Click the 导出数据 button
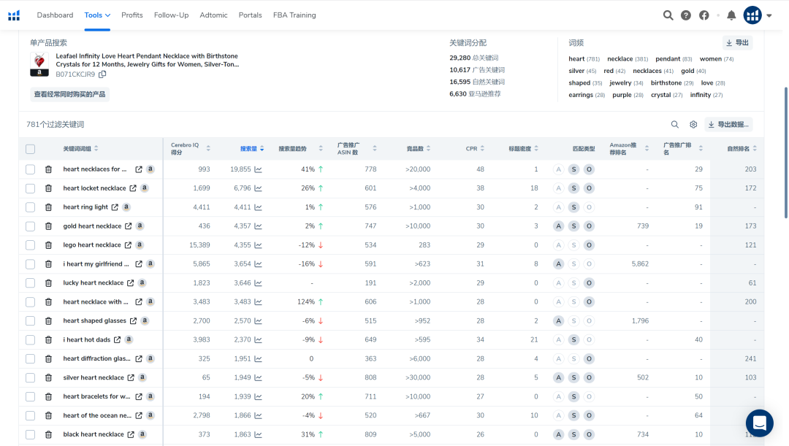This screenshot has height=446, width=789. coord(729,124)
